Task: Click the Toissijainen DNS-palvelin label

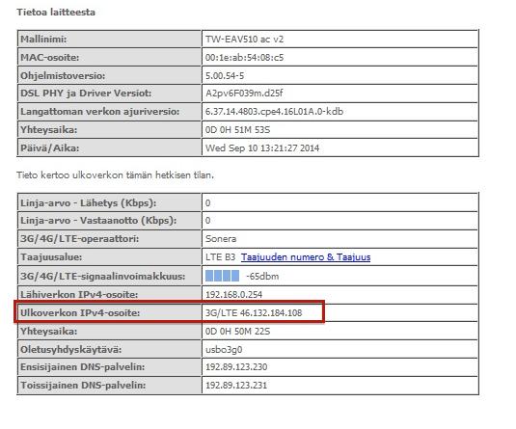Action: (x=83, y=386)
